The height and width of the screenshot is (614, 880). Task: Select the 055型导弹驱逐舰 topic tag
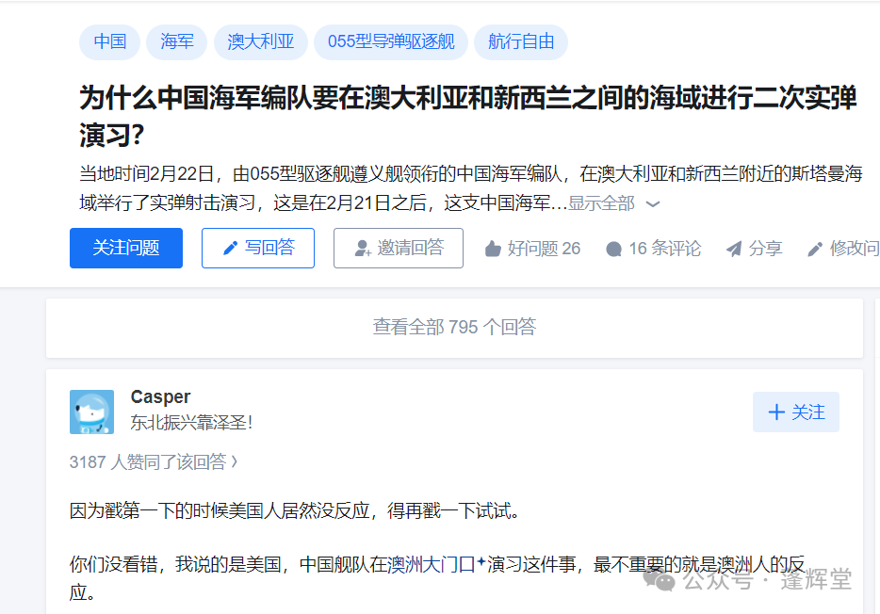(391, 42)
